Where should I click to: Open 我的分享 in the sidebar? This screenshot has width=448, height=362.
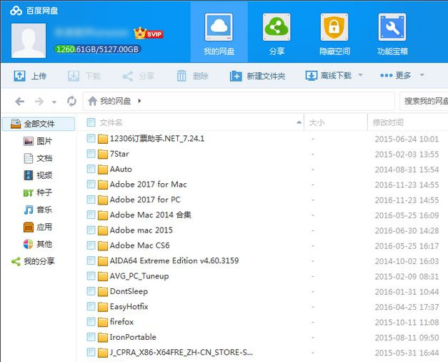[x=33, y=261]
